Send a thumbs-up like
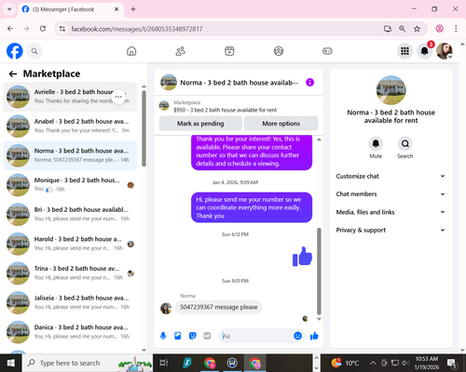The width and height of the screenshot is (466, 372). [314, 336]
